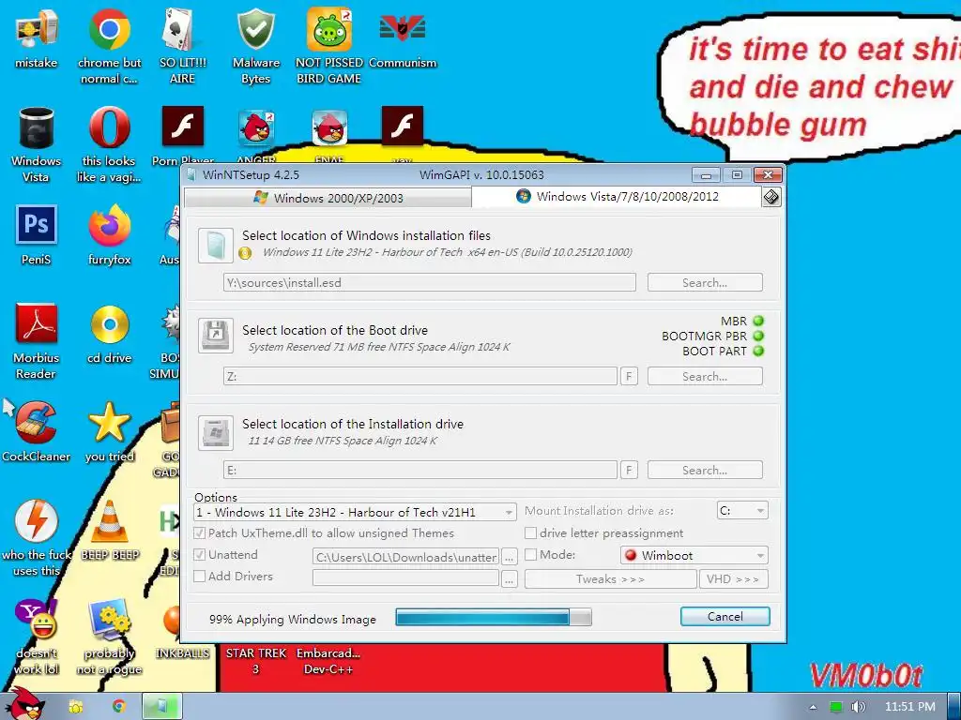The image size is (961, 720).
Task: Click the green MBR status indicator
Action: pyautogui.click(x=758, y=321)
